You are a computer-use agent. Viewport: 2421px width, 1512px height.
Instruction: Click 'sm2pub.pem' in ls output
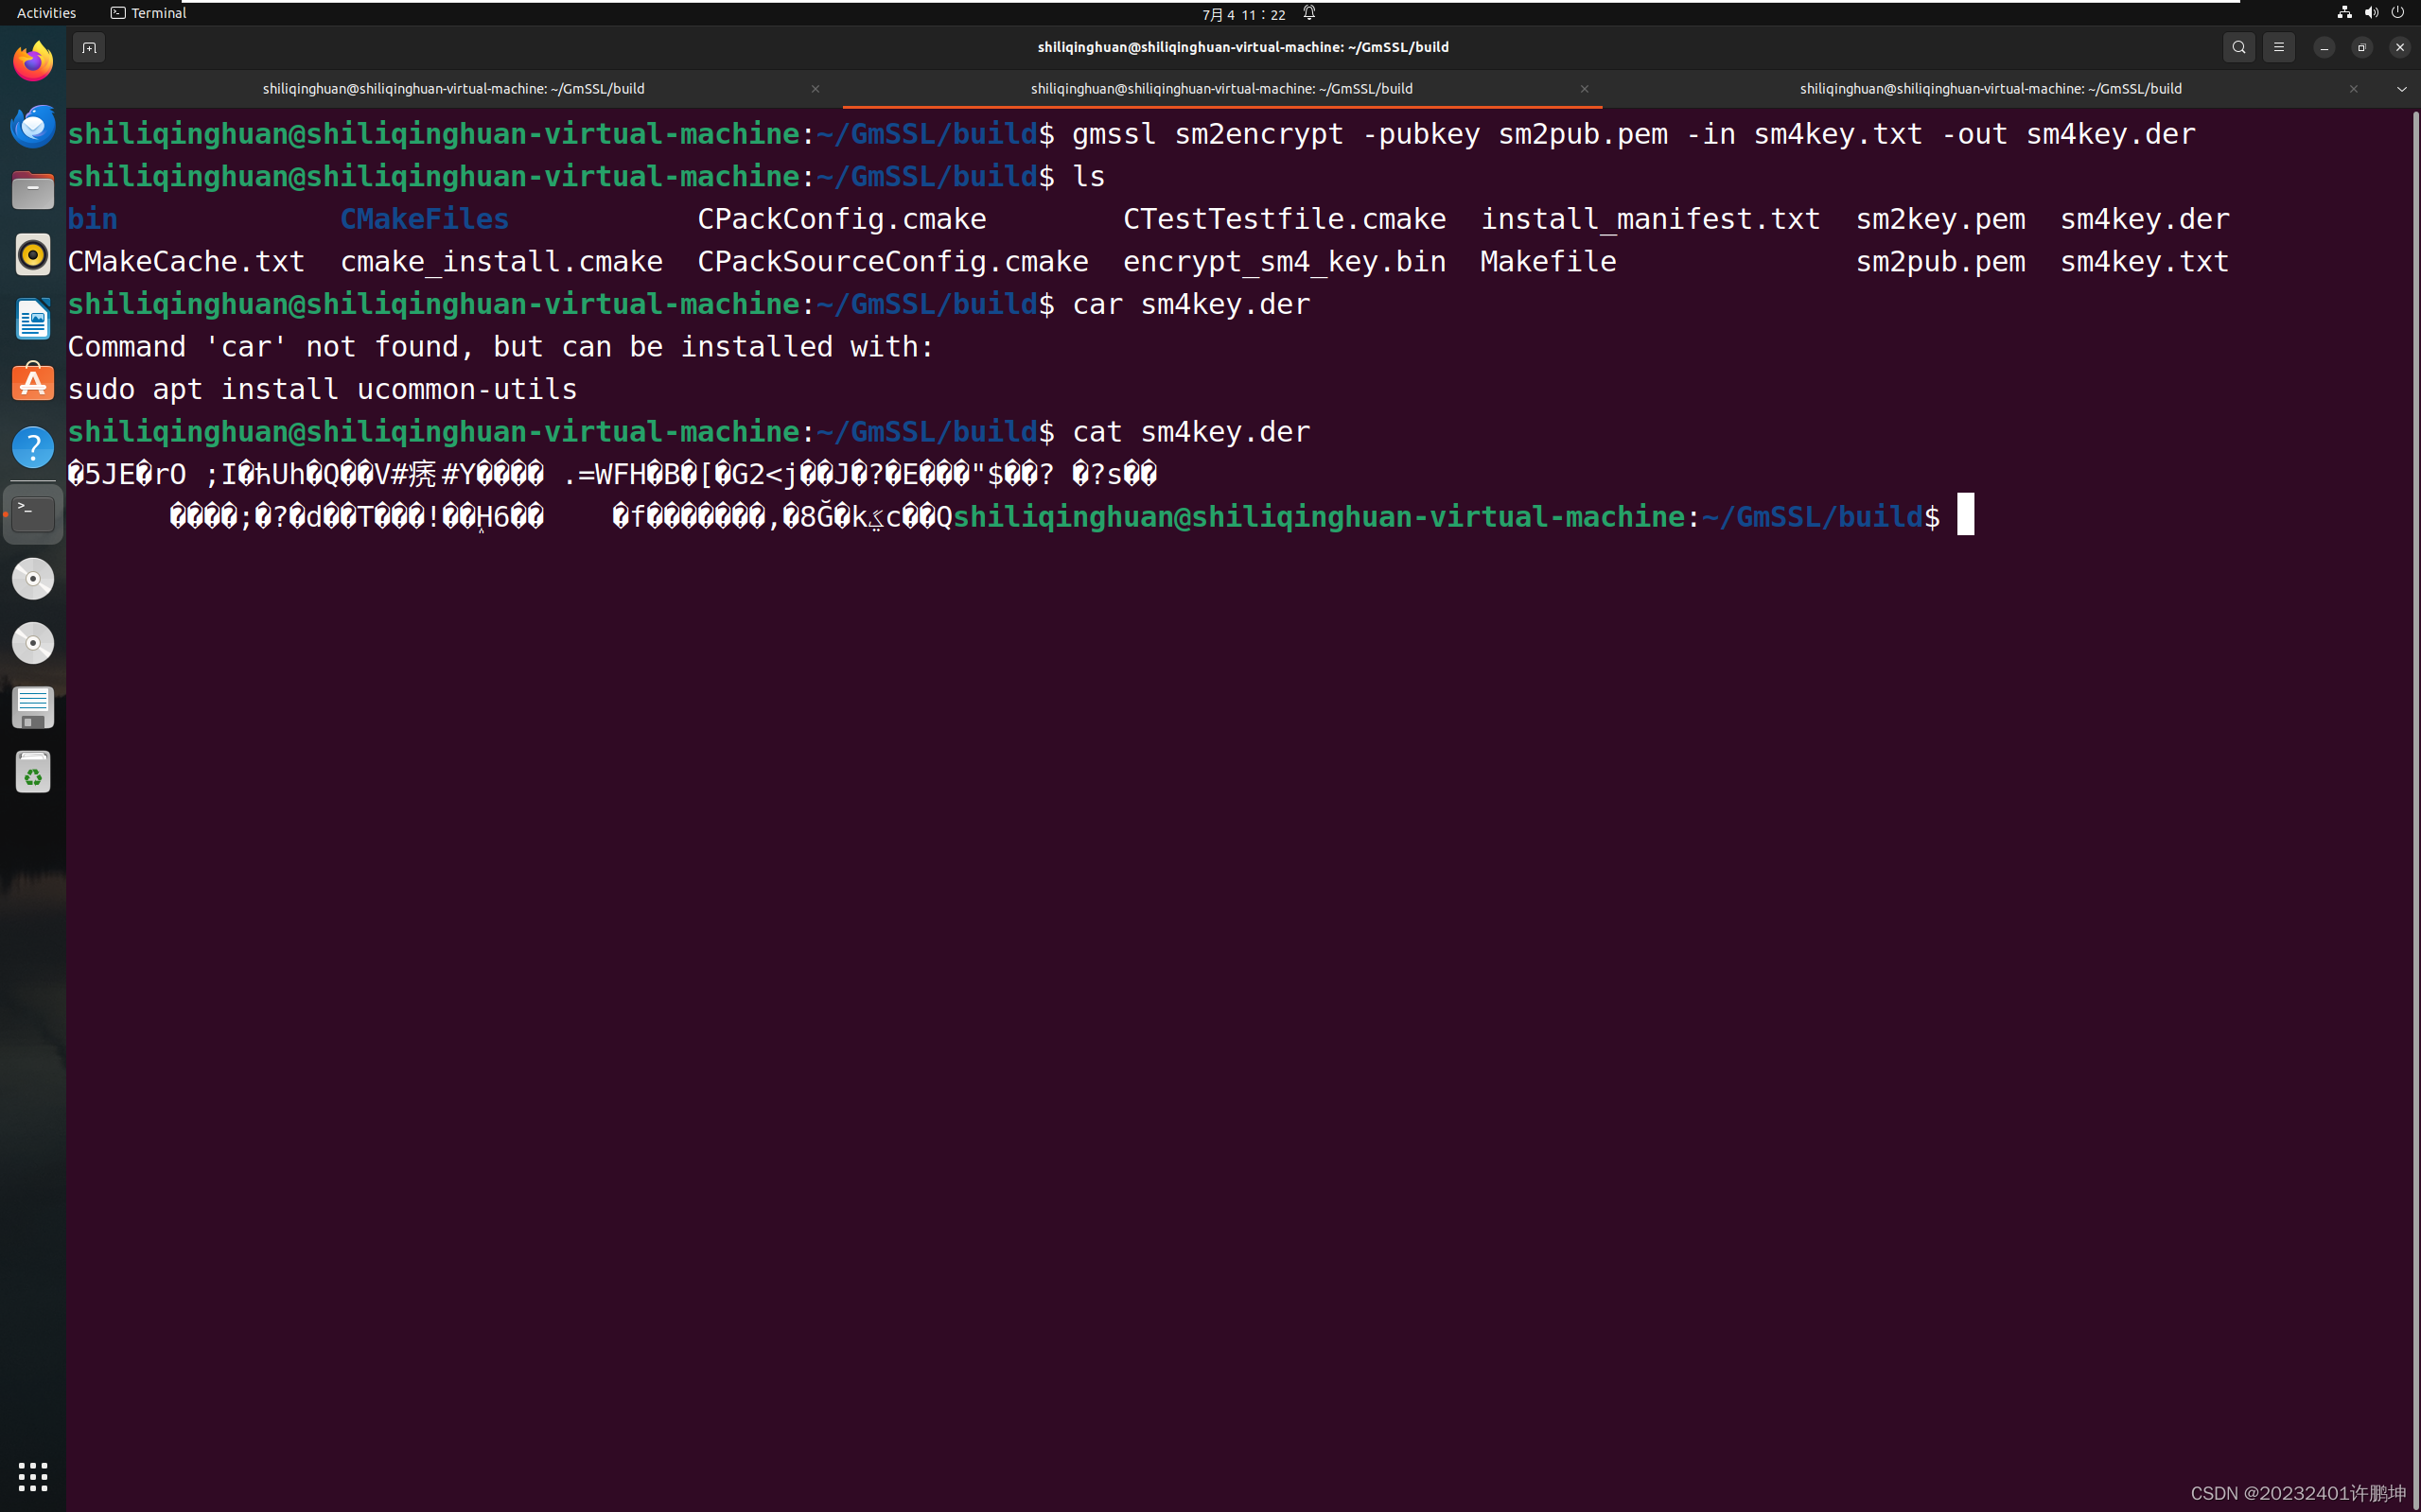pyautogui.click(x=1939, y=262)
